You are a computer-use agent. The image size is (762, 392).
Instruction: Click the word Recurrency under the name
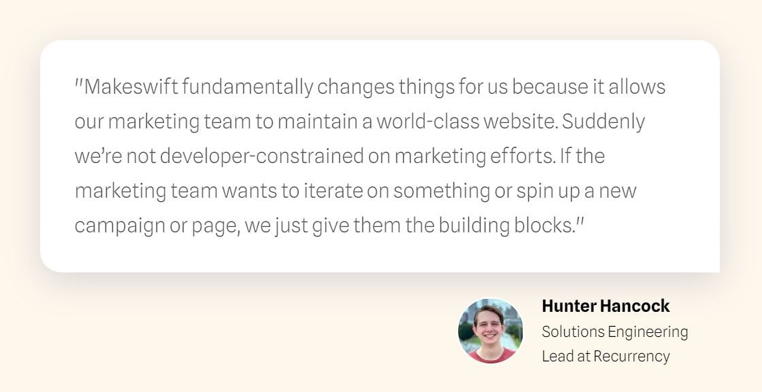(x=631, y=356)
